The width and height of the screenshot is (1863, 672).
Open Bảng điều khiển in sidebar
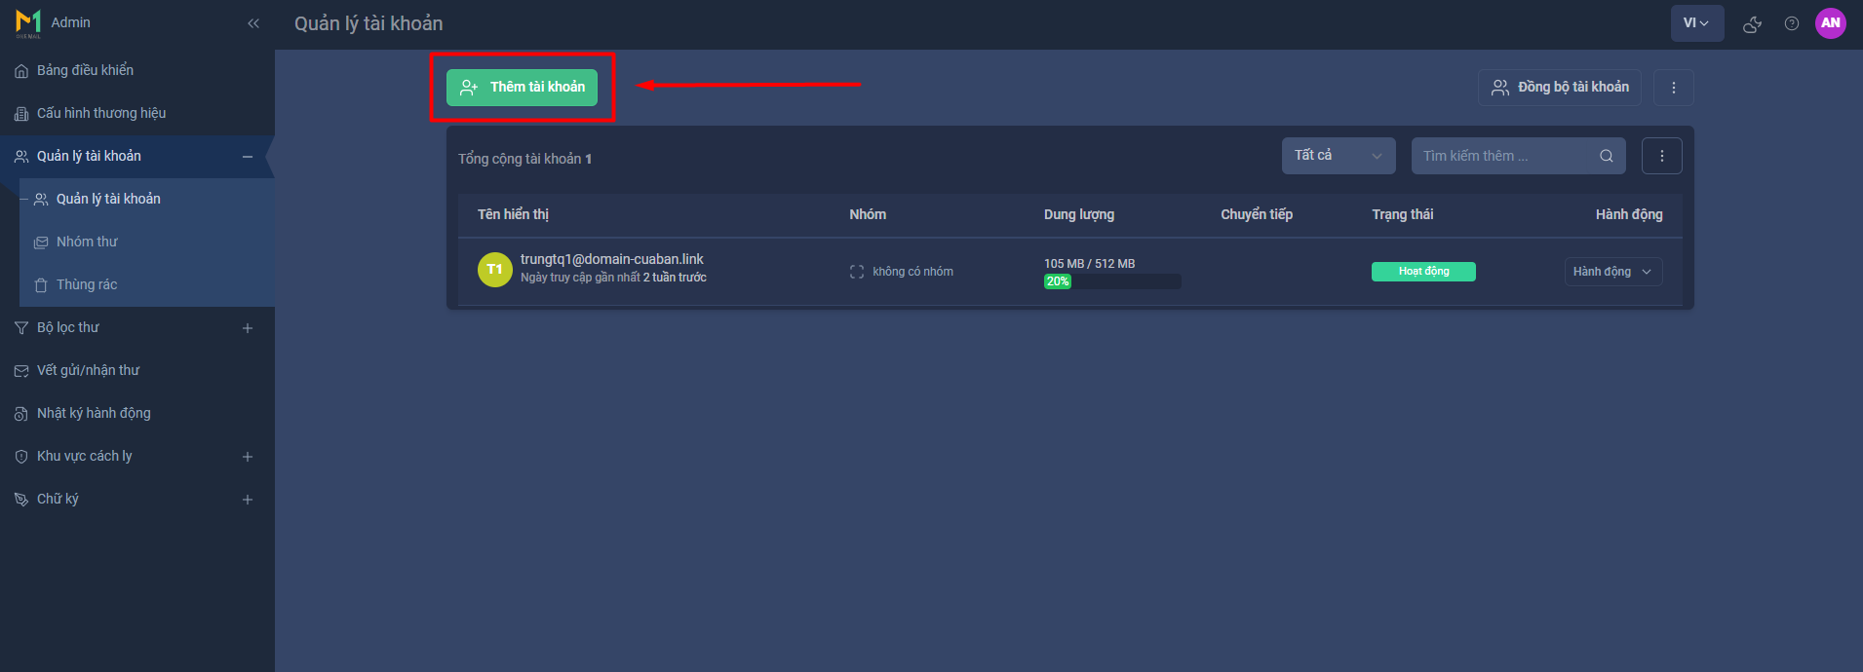click(85, 70)
